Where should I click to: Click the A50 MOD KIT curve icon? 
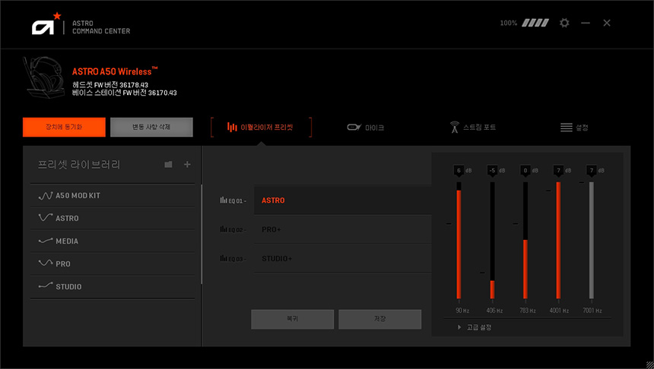46,195
